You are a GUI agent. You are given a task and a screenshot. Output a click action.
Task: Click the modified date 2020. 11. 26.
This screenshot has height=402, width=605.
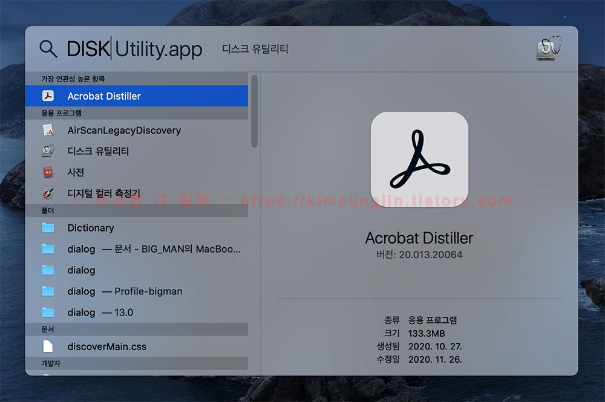pyautogui.click(x=435, y=359)
